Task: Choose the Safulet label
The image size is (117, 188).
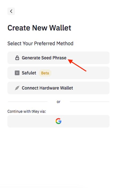Action: pos(29,73)
